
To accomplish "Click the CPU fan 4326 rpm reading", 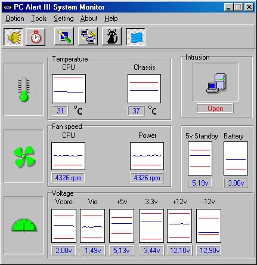I will coord(68,178).
